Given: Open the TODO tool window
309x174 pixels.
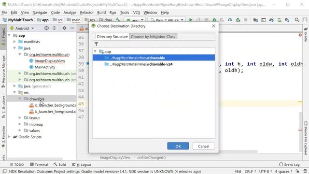Looking at the screenshot, I should 17,164.
